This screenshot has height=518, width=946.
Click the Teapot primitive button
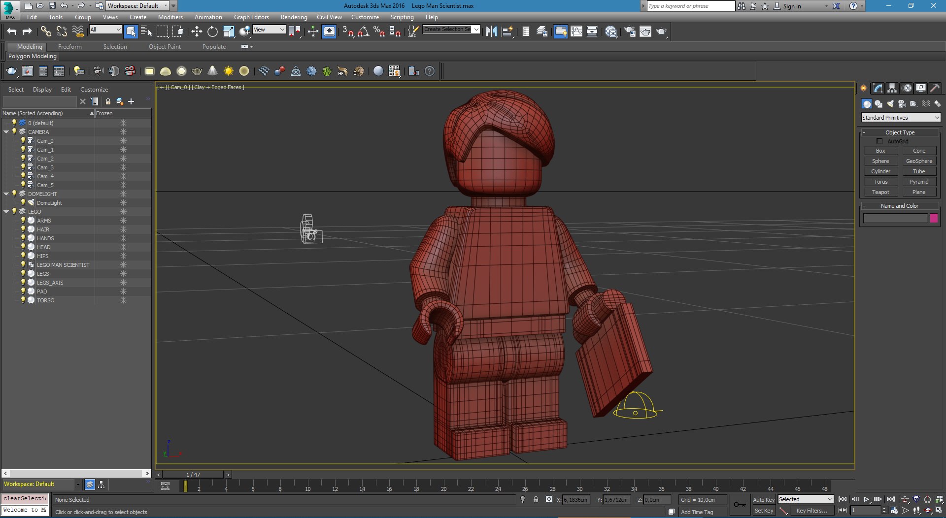(x=880, y=193)
